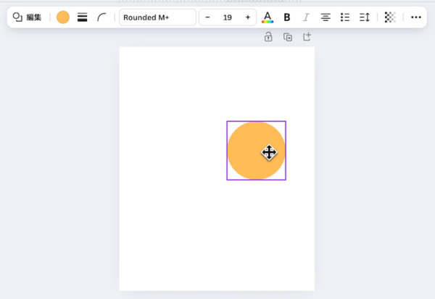Open the shape 編集 edit button

pos(27,17)
